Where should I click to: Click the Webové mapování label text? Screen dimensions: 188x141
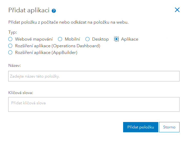point(34,39)
